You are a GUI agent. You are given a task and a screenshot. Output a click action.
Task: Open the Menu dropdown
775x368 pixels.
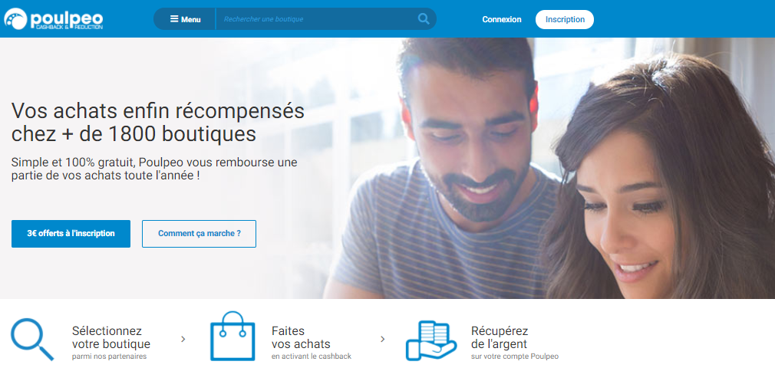(185, 19)
